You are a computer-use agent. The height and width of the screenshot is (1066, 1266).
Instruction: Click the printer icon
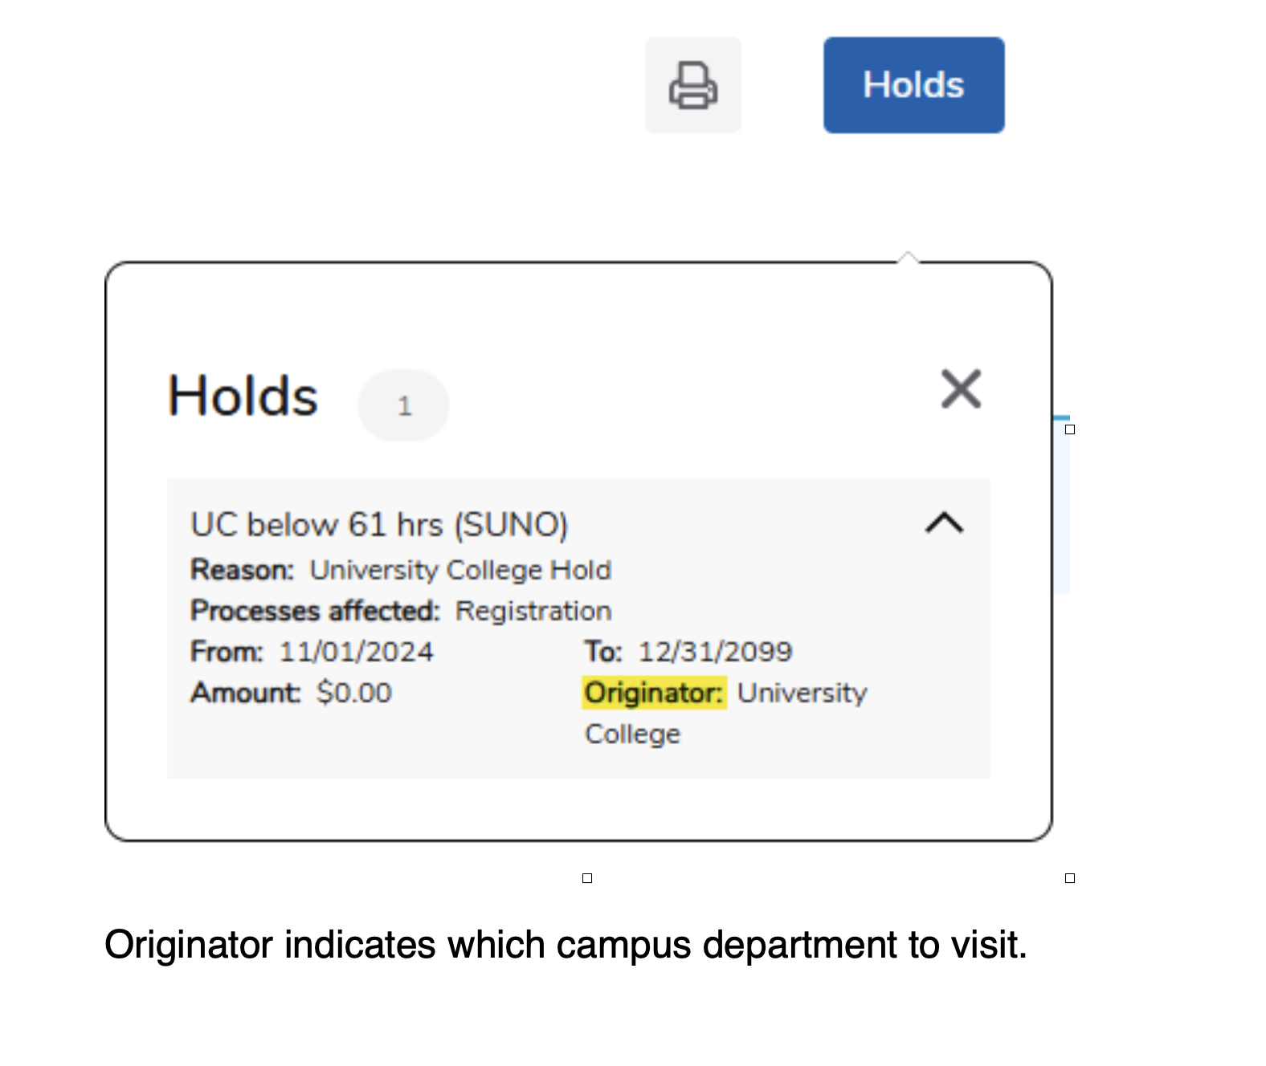click(x=692, y=85)
